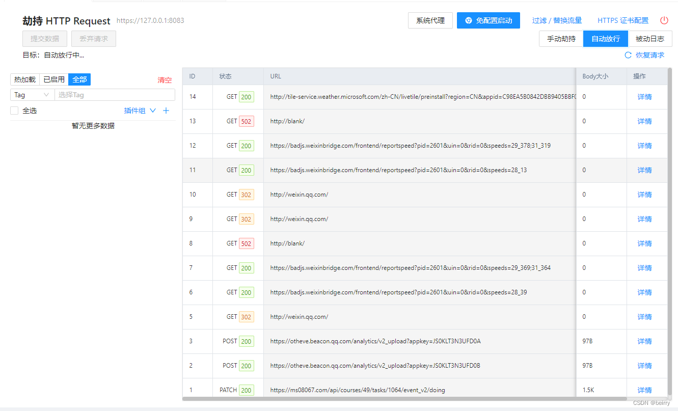678x411 pixels.
Task: Select the 自动放行 mode tab
Action: pyautogui.click(x=606, y=39)
